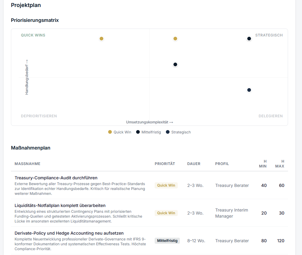
Task: Expand the Treasury-Compliance-Audit row details
Action: click(56, 178)
